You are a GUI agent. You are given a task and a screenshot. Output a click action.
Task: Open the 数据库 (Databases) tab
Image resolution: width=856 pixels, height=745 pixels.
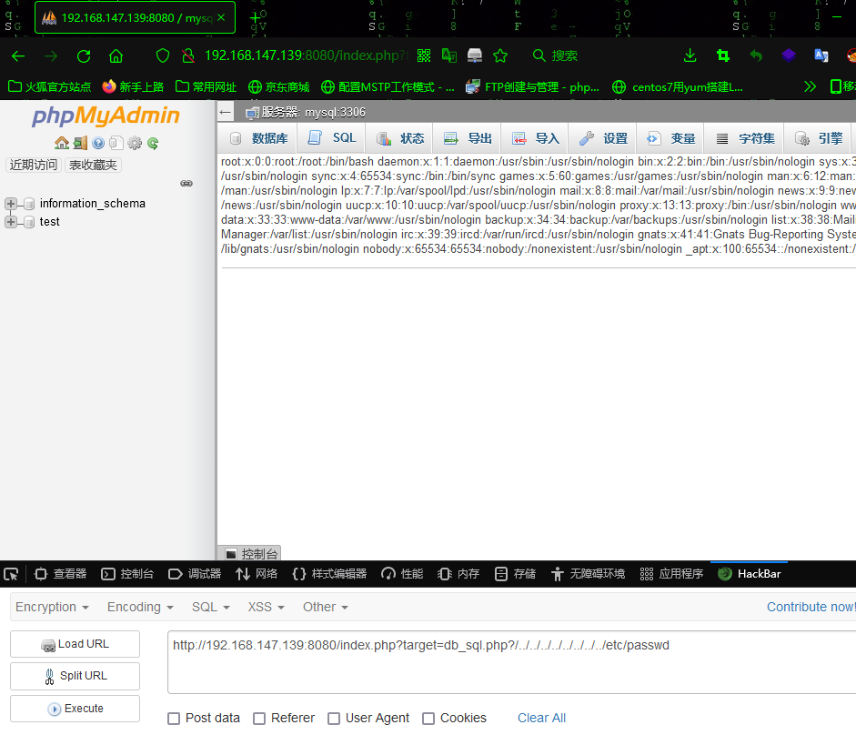[257, 137]
